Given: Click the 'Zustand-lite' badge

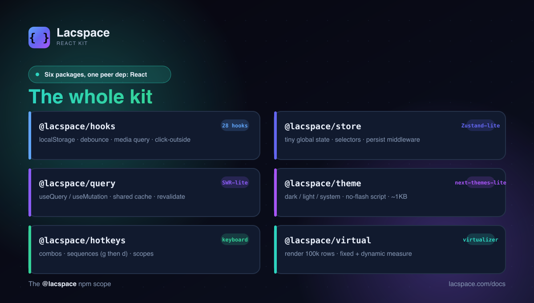Looking at the screenshot, I should coord(481,126).
